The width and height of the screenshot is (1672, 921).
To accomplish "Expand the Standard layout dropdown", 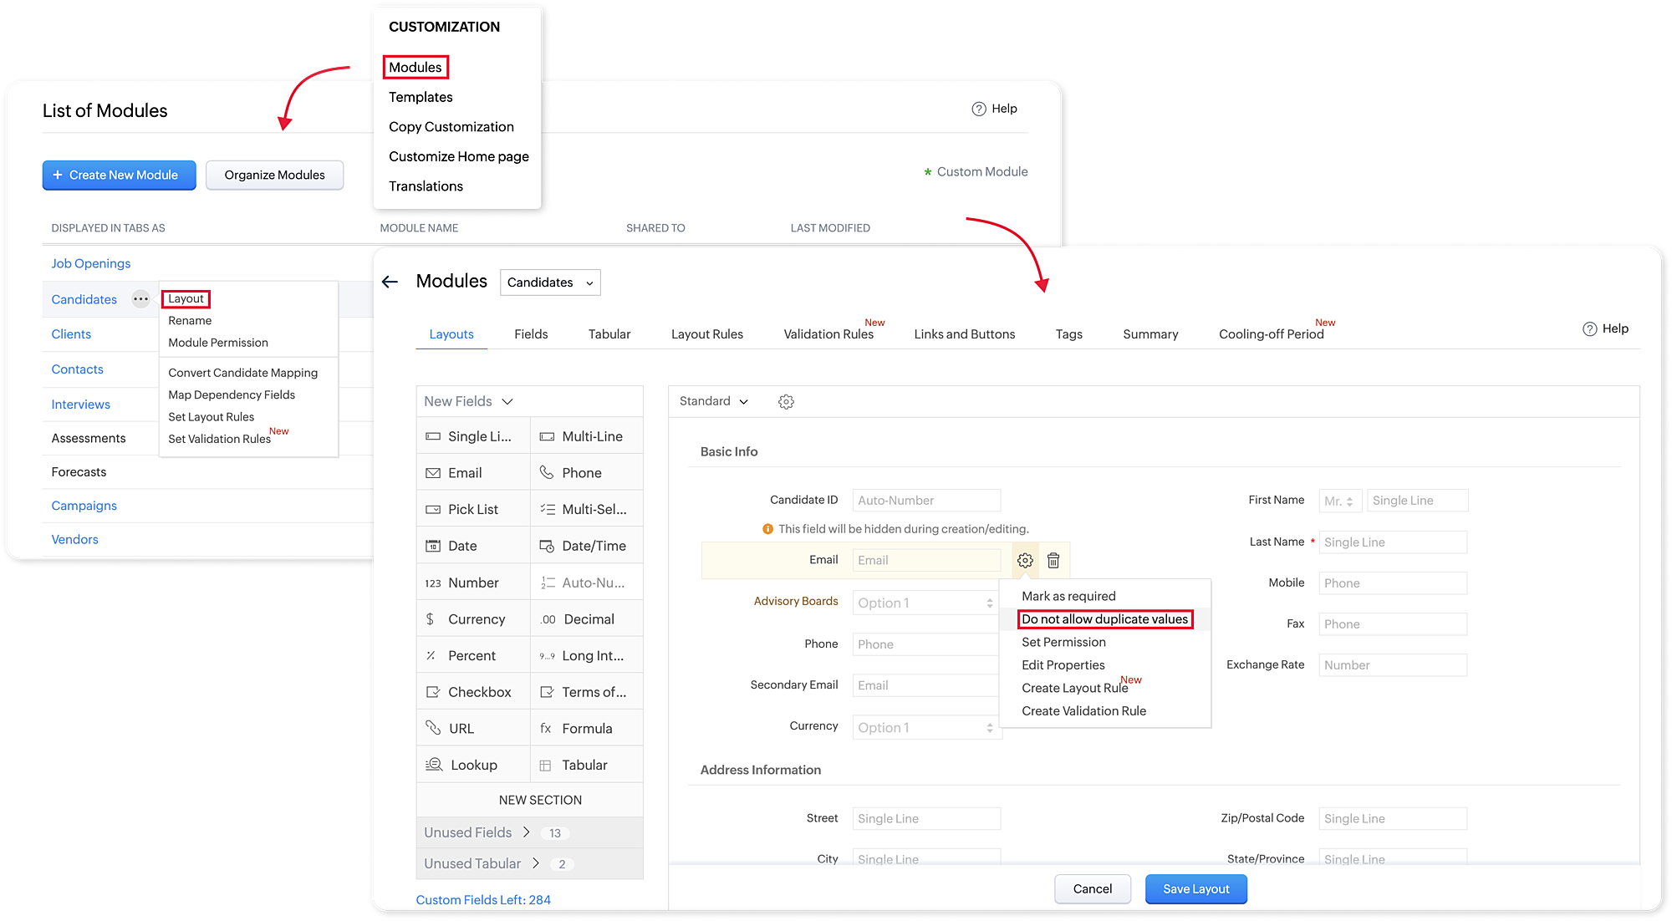I will point(713,401).
